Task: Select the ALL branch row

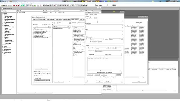Action: (x=35, y=29)
